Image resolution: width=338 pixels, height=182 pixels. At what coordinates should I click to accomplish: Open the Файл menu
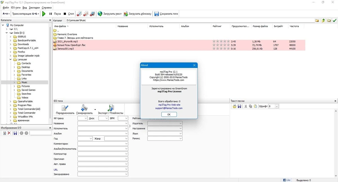pos(6,8)
